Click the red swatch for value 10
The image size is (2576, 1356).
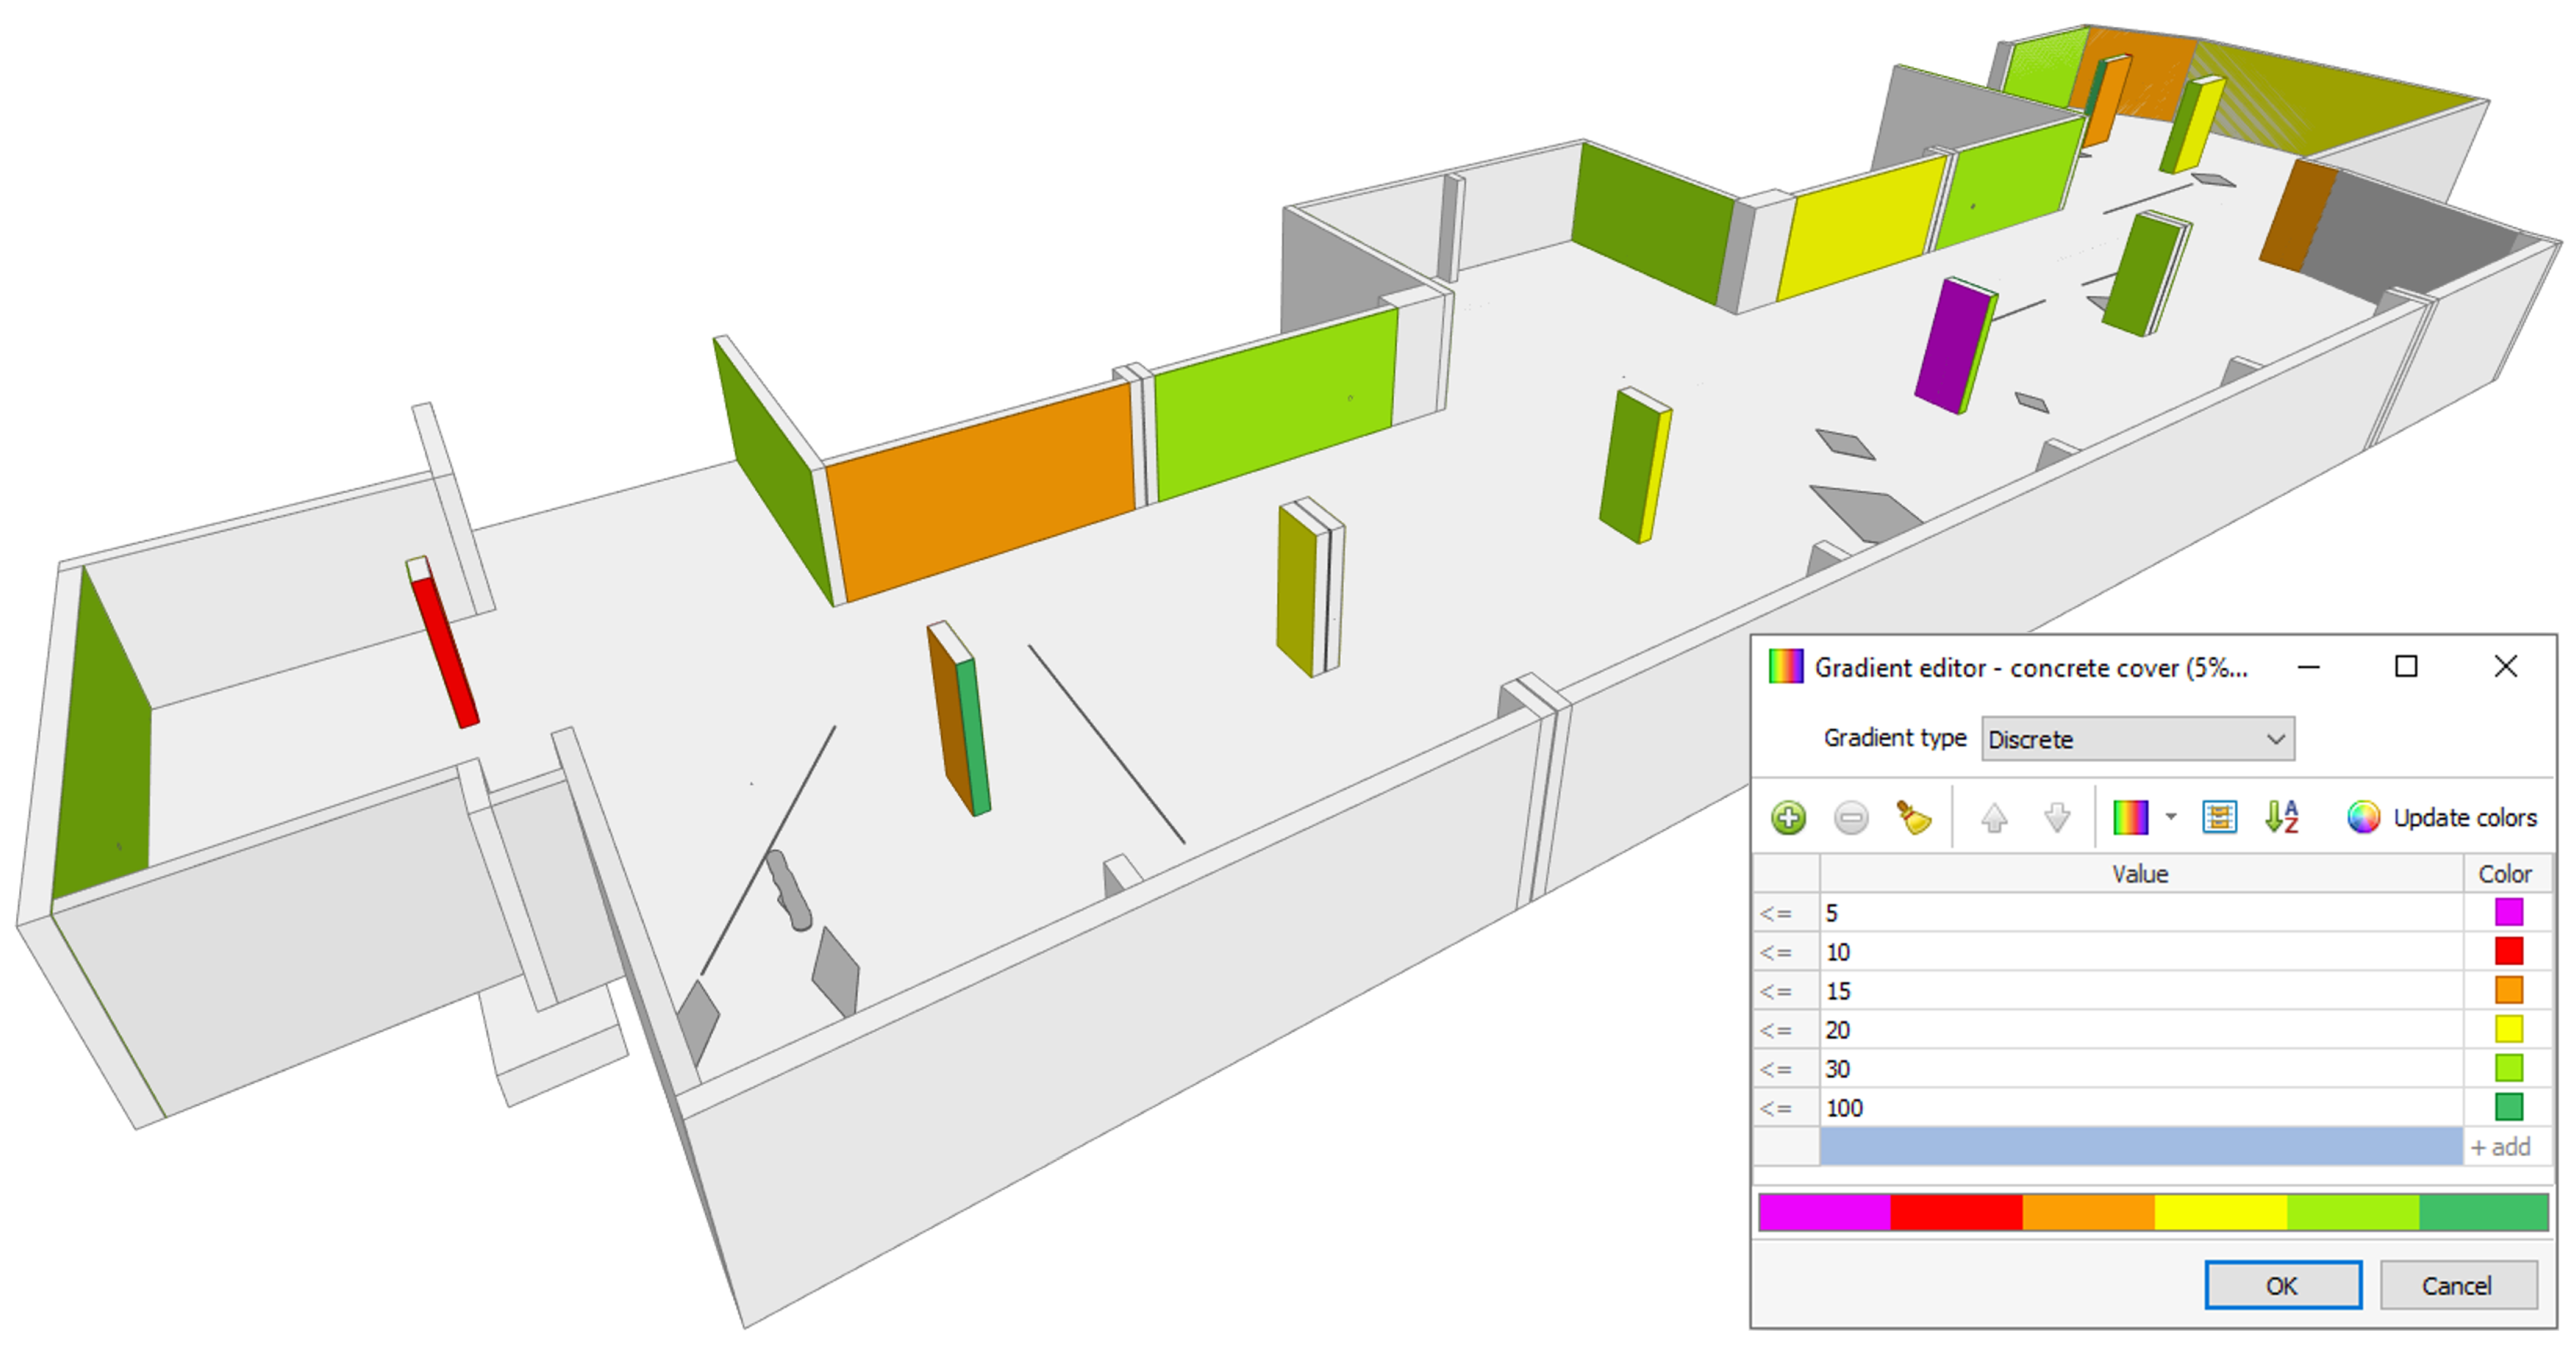pyautogui.click(x=2508, y=951)
